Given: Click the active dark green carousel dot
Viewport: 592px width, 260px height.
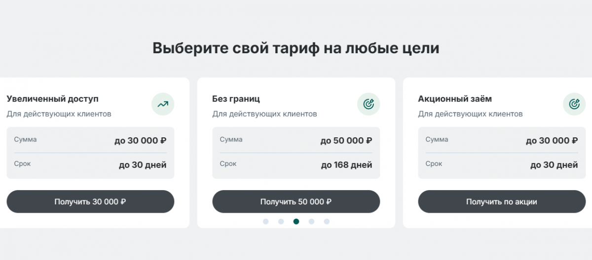Looking at the screenshot, I should (x=296, y=222).
